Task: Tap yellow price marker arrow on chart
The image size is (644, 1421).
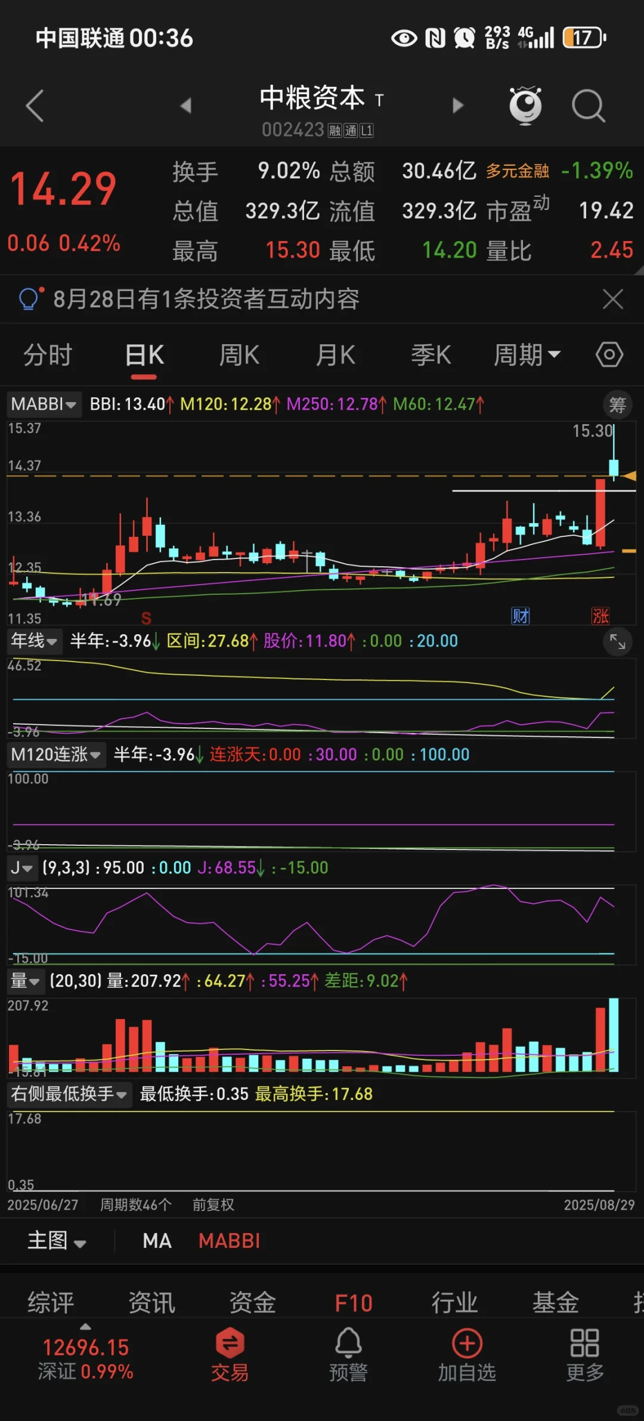Action: pos(629,475)
